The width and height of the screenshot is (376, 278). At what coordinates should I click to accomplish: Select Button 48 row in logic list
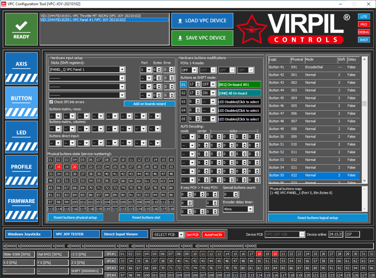(x=314, y=121)
